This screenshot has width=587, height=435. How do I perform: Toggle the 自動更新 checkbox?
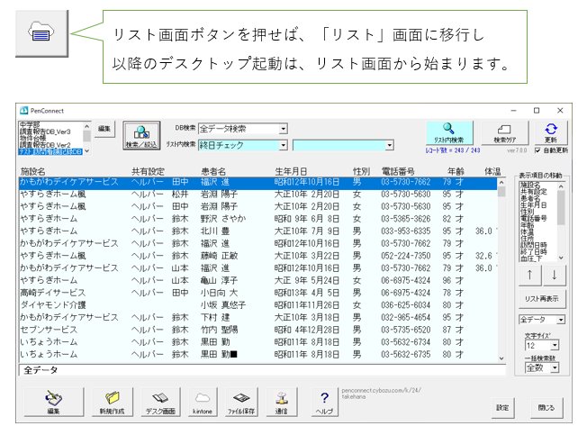[537, 150]
